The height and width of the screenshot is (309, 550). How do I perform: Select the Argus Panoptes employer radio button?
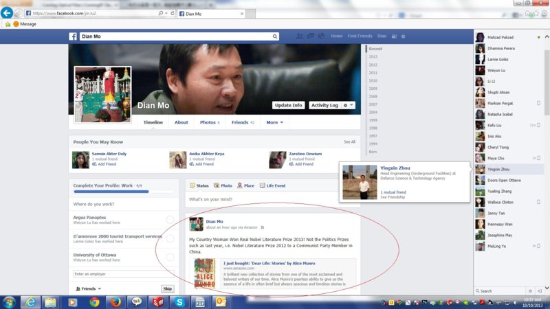(x=170, y=220)
